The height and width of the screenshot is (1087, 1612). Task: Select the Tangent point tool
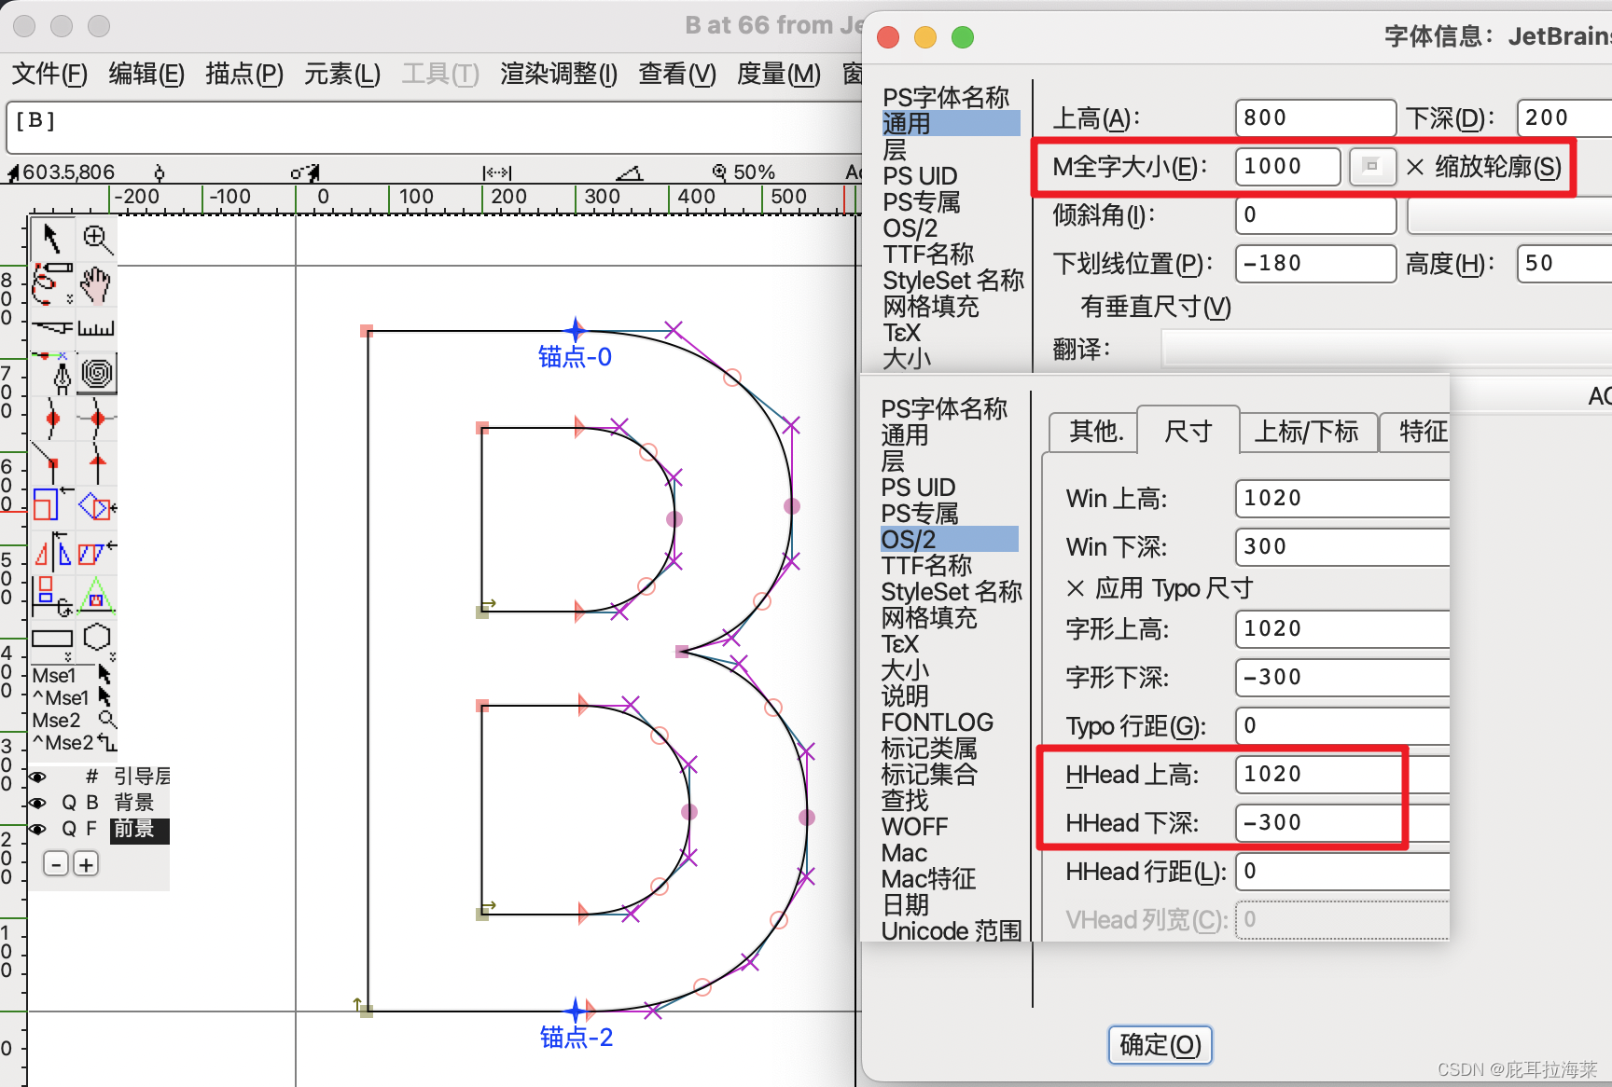[96, 462]
